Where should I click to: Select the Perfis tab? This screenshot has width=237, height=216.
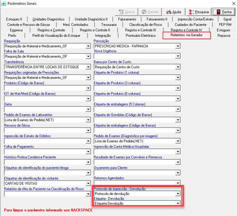tap(12, 36)
